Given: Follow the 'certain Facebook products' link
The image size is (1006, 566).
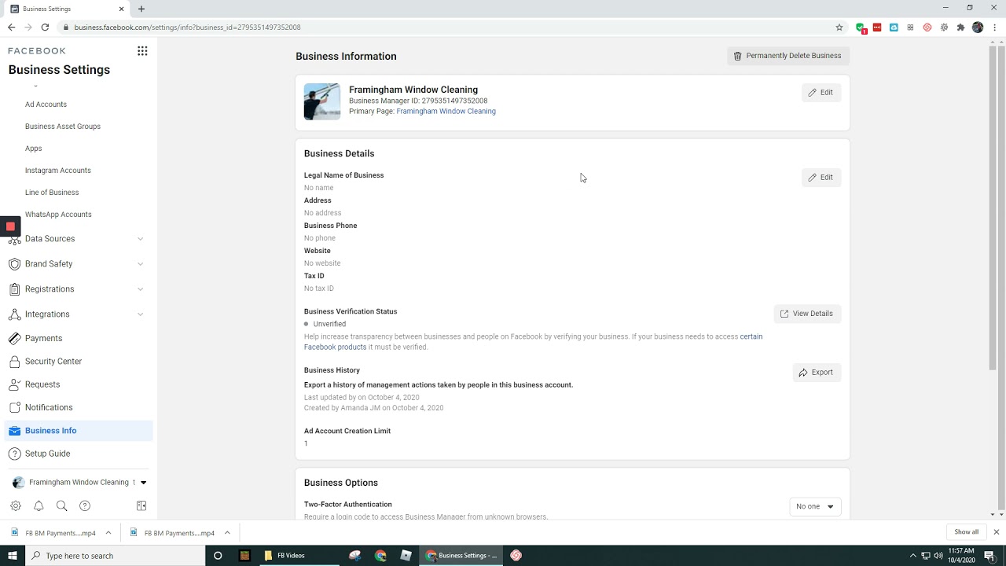Looking at the screenshot, I should pos(335,347).
